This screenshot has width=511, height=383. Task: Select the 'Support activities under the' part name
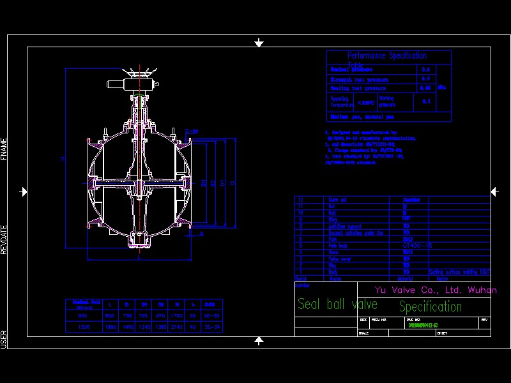[x=356, y=233]
